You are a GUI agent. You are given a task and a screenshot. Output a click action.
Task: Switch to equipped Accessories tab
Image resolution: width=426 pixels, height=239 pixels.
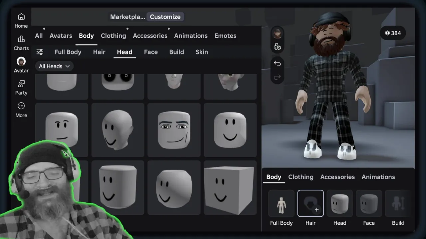coord(337,177)
